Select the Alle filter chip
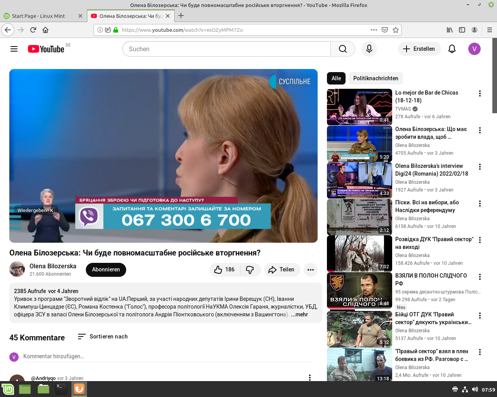Viewport: 497px width, 397px height. click(336, 78)
